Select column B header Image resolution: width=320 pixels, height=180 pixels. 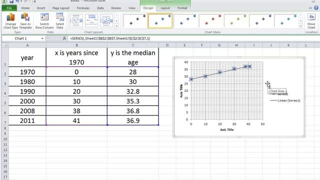click(x=76, y=45)
